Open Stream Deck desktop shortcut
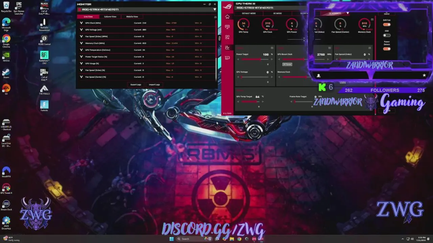433x243 pixels. (6, 205)
